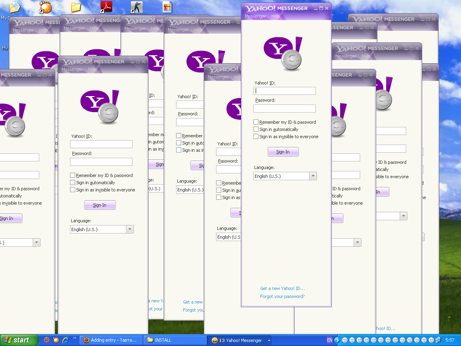The height and width of the screenshot is (346, 461).
Task: Show more quick launch items via double chevron
Action: [75, 338]
